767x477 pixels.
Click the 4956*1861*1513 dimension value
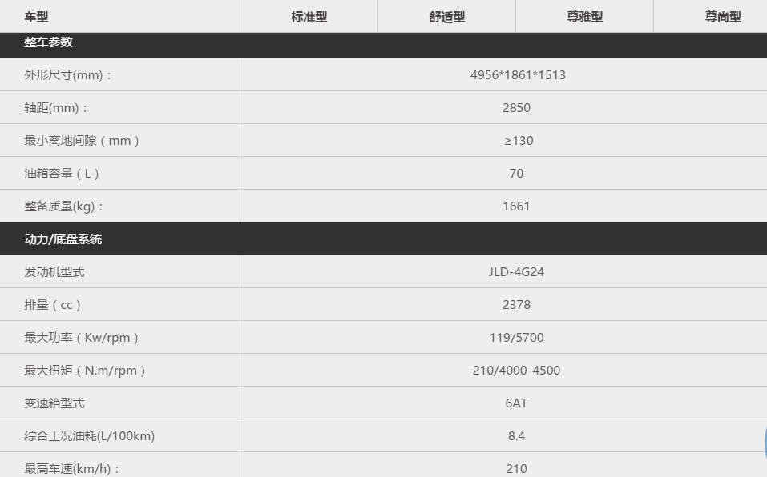point(518,74)
